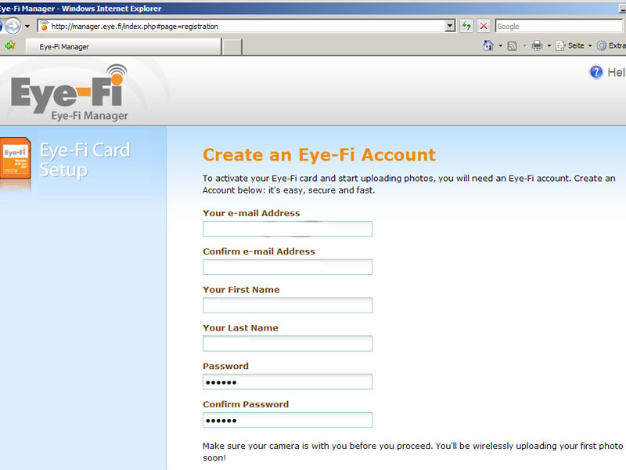Open a new blank tab
This screenshot has height=470, width=626.
232,47
